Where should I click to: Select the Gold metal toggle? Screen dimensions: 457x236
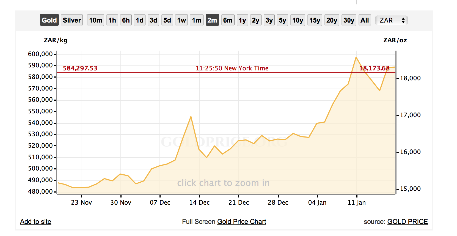coord(49,20)
